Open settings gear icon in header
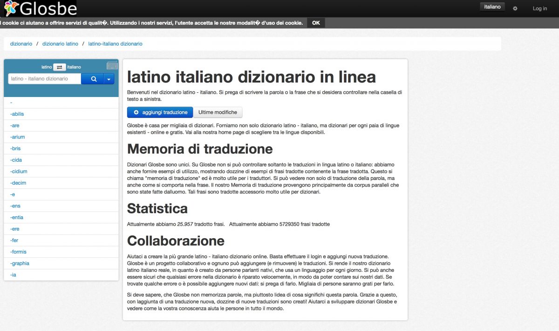 515,8
